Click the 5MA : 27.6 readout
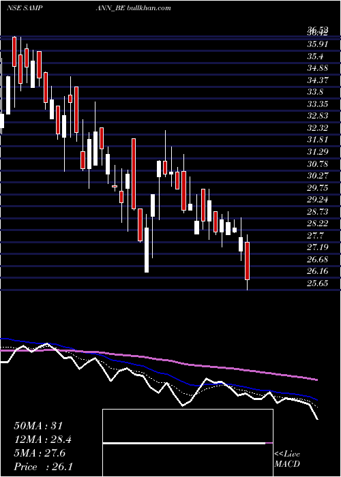The width and height of the screenshot is (341, 477). coord(40,453)
